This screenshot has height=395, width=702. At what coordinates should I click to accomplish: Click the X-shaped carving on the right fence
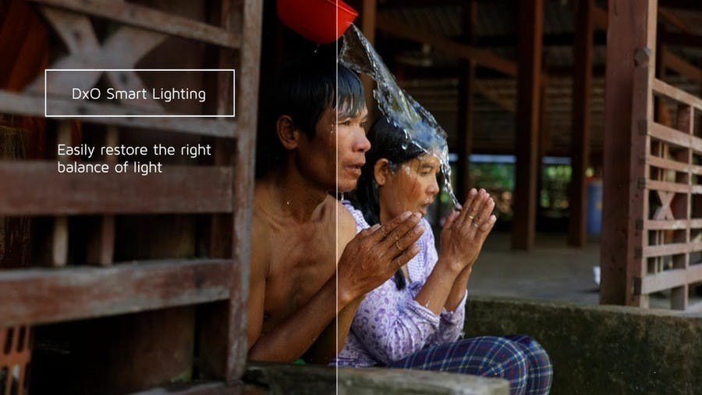point(665,205)
